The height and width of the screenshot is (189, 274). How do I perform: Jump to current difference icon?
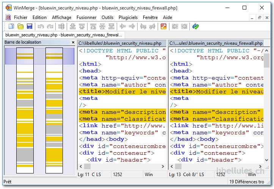102,27
